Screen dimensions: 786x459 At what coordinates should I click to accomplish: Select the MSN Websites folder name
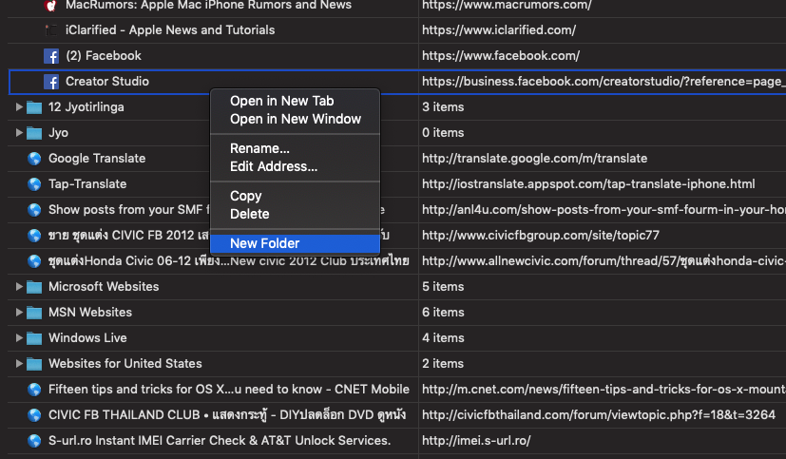(90, 312)
